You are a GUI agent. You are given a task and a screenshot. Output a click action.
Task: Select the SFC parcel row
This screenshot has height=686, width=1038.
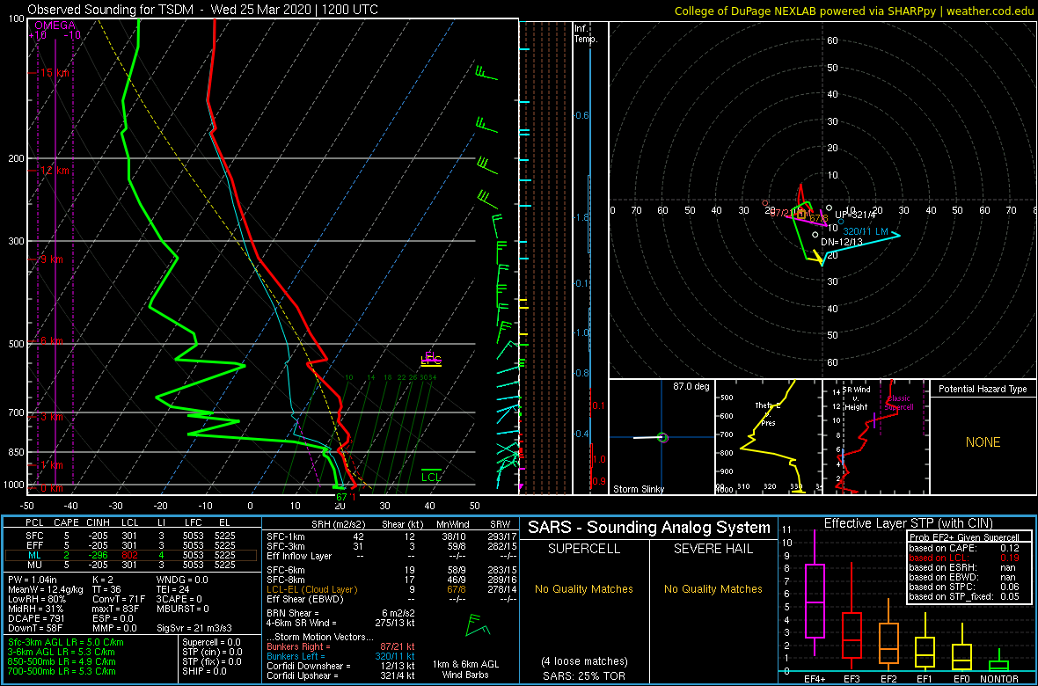[x=132, y=536]
